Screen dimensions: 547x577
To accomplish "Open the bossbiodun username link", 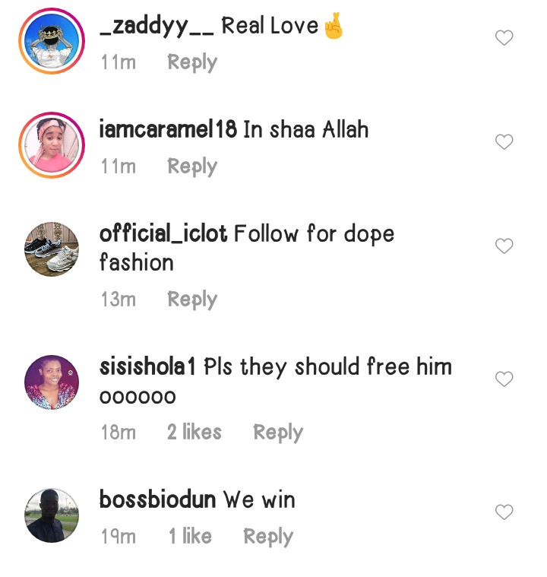I will point(157,499).
